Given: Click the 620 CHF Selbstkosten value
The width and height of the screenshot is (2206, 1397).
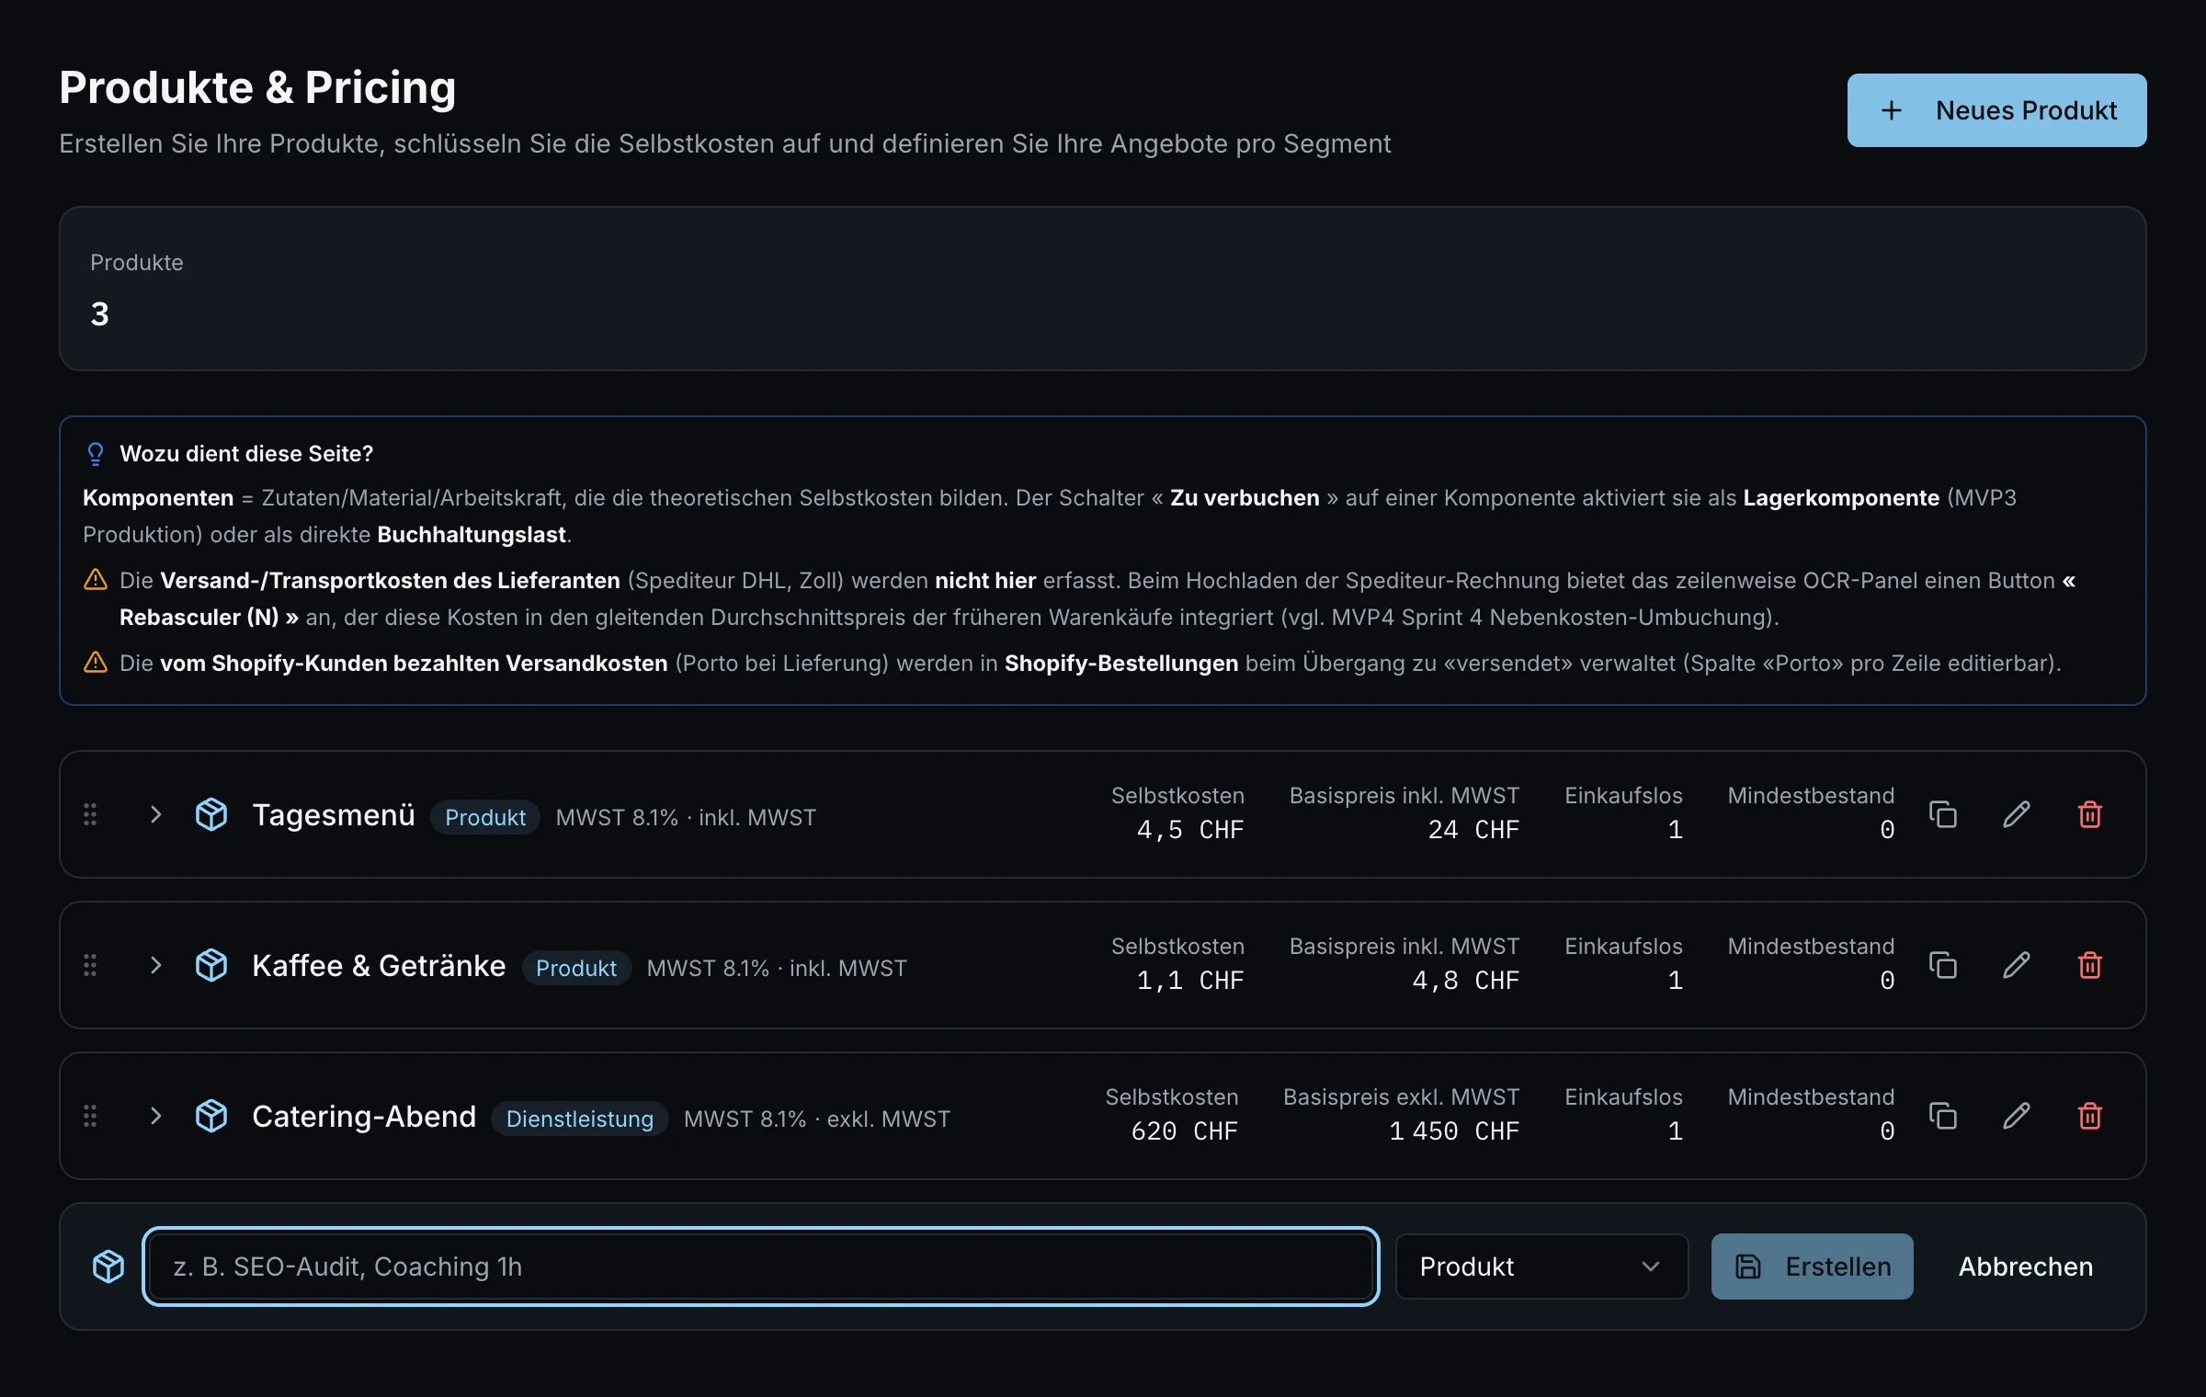Looking at the screenshot, I should click(x=1184, y=1131).
